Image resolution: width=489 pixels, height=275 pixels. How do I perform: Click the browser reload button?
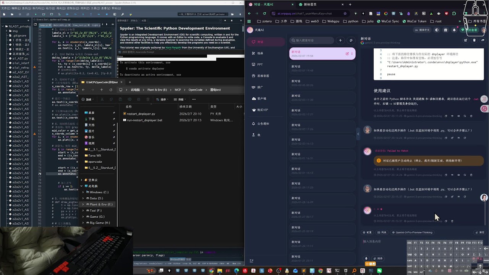[264, 13]
